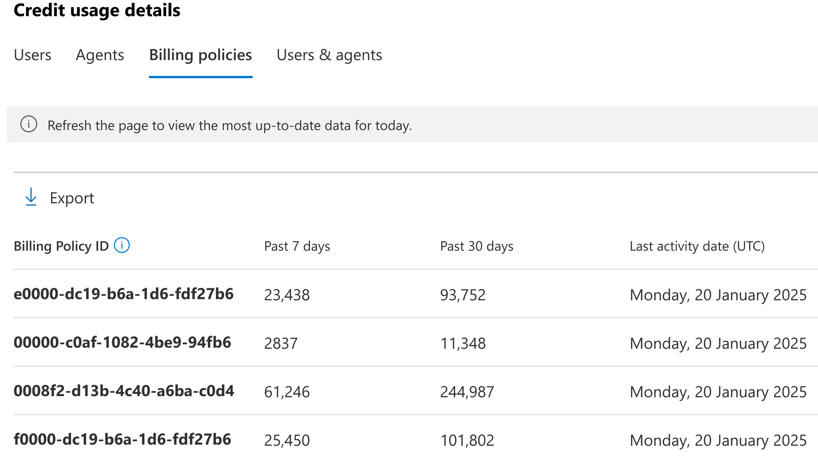Click the Export button label
The height and width of the screenshot is (457, 818).
point(72,198)
